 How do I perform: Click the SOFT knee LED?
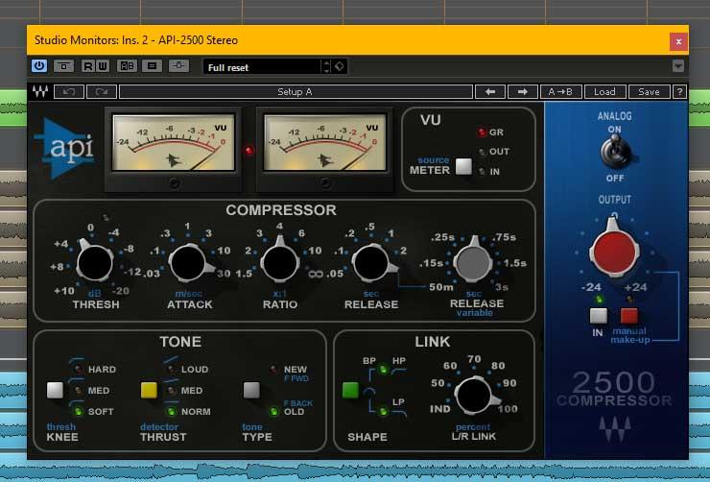[79, 411]
